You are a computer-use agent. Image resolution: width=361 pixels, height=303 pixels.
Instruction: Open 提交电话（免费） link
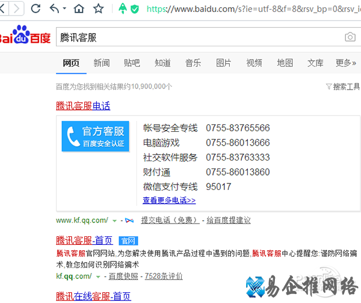click(x=170, y=221)
